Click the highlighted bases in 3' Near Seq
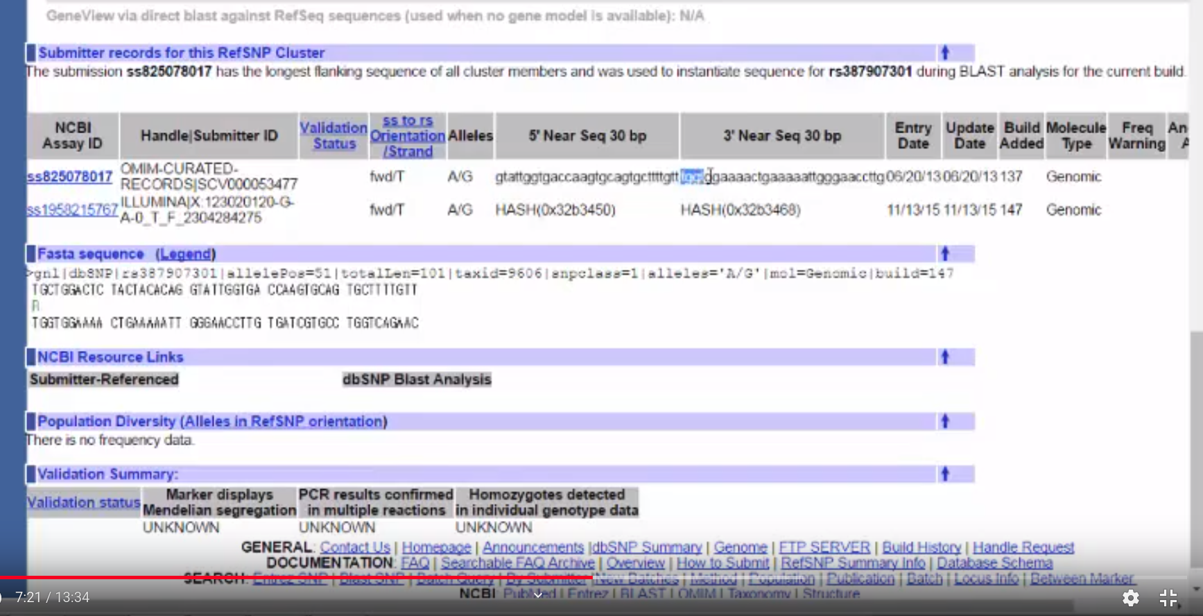Viewport: 1203px width, 616px height. click(x=692, y=177)
